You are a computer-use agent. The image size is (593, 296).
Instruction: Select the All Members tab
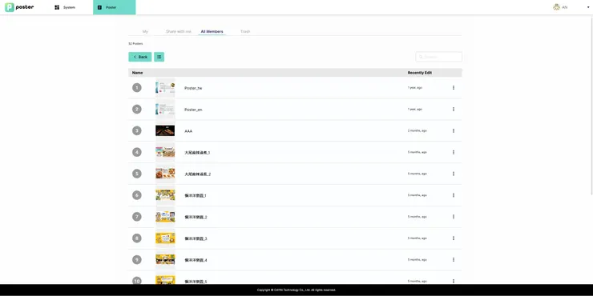click(212, 31)
